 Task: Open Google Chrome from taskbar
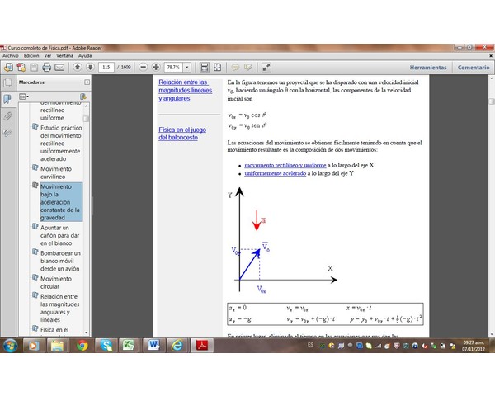(82, 346)
